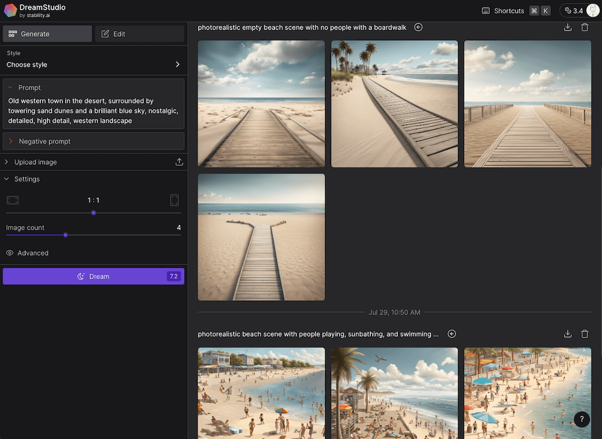Screen dimensions: 602x439
Task: Select portrait aspect ratio icon
Action: [175, 200]
